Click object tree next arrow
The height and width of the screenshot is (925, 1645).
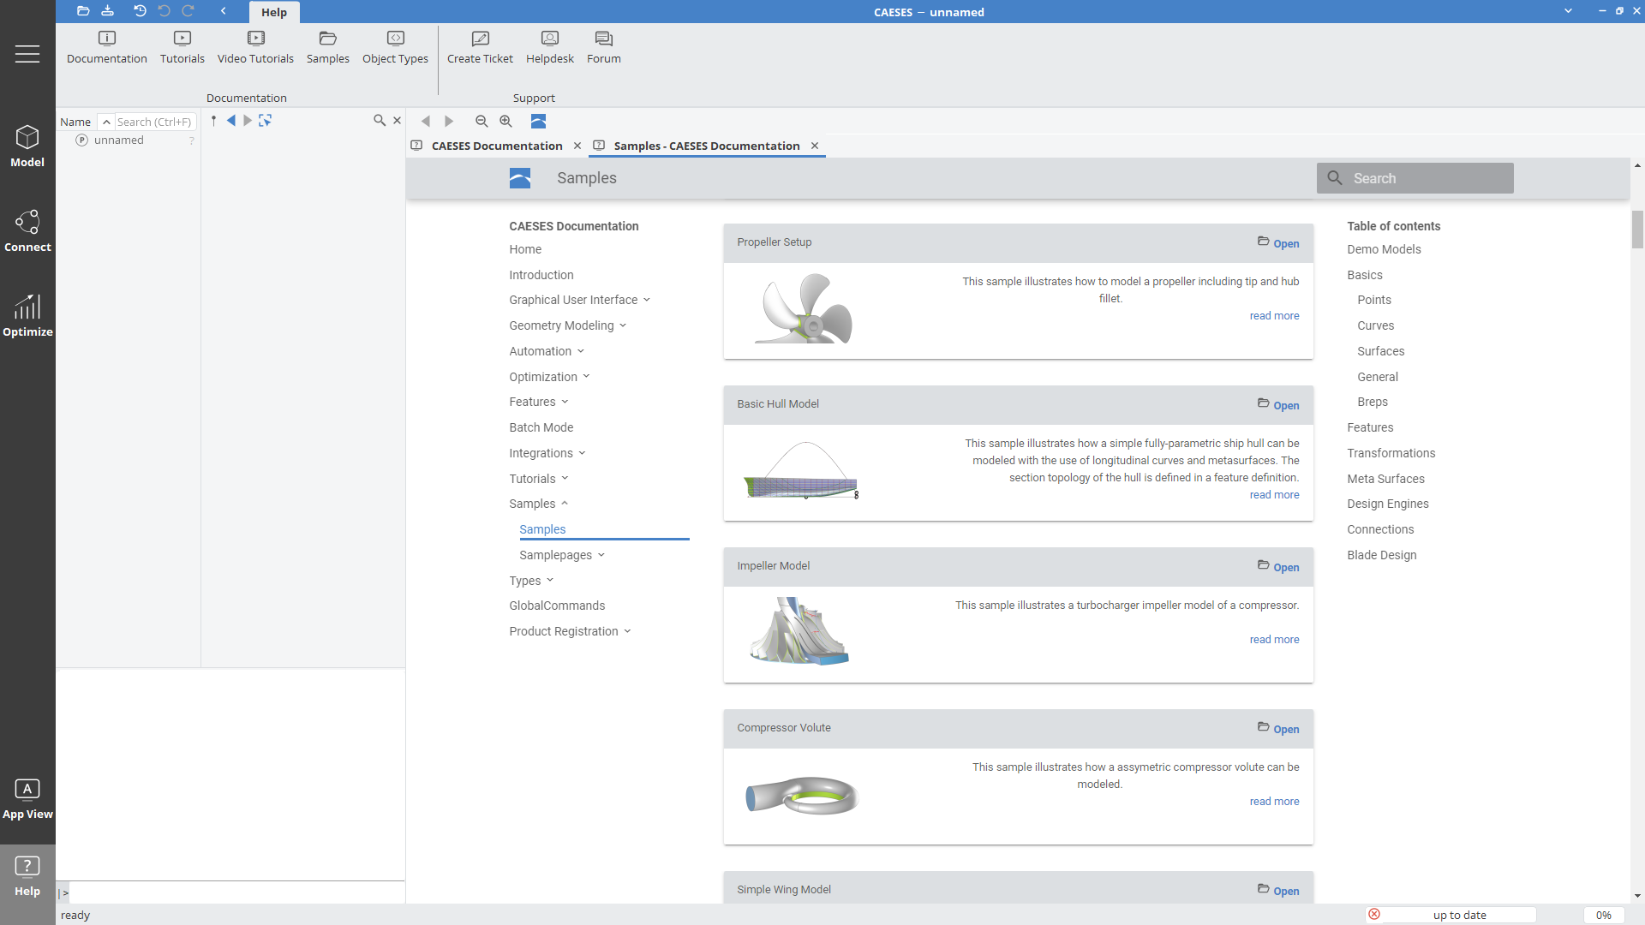pyautogui.click(x=248, y=121)
